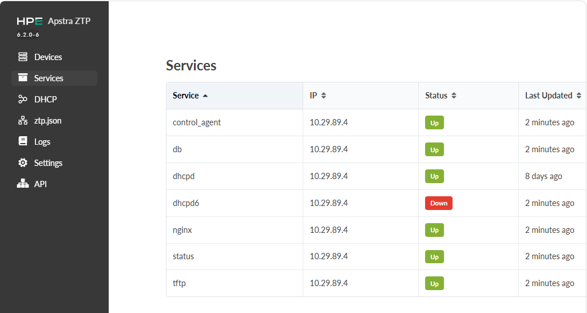Click the Up badge in the status row
Viewport: 587px width, 313px height.
click(x=434, y=257)
